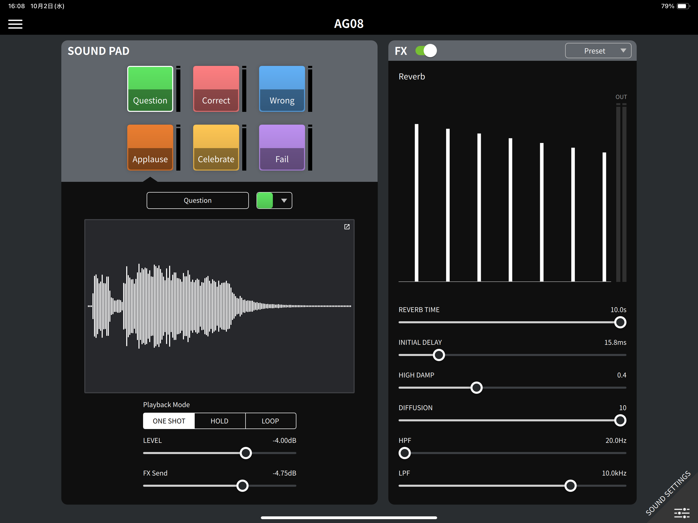Click the -4.75dB FX Send value
The image size is (698, 523).
tap(284, 473)
